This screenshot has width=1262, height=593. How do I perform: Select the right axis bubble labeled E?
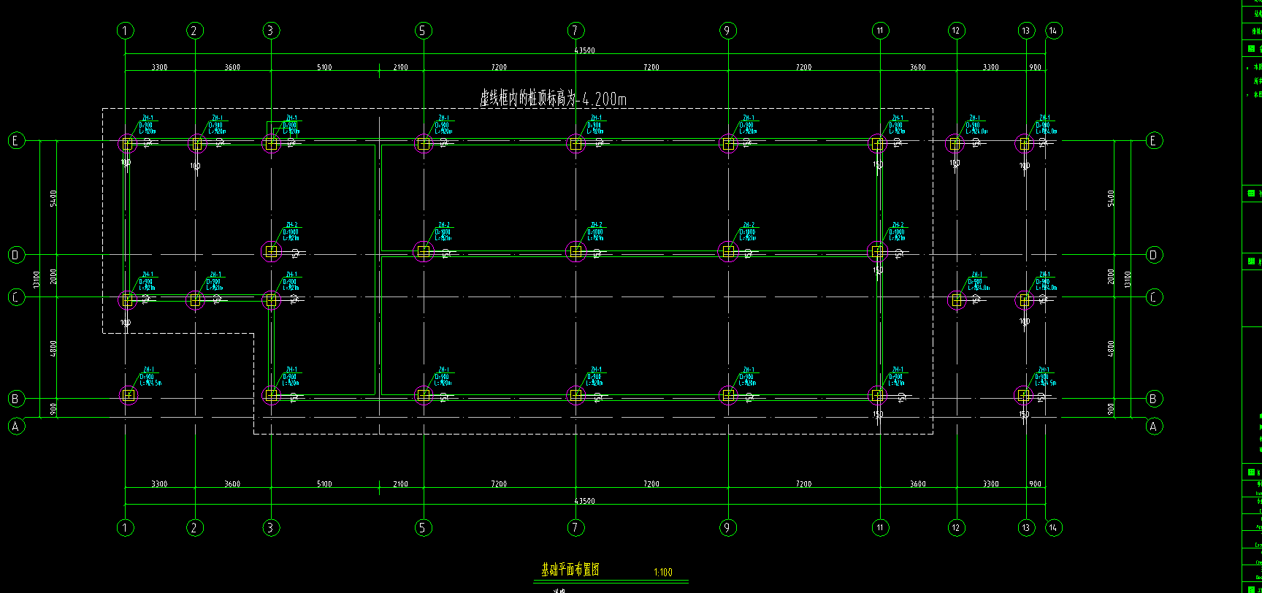click(x=1154, y=141)
